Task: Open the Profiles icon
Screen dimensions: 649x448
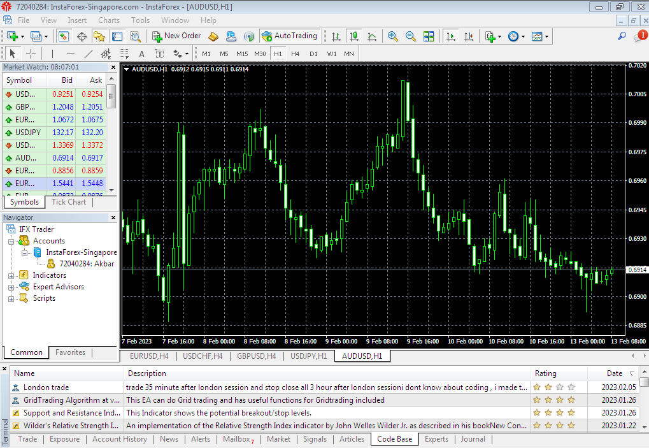Action: point(36,36)
